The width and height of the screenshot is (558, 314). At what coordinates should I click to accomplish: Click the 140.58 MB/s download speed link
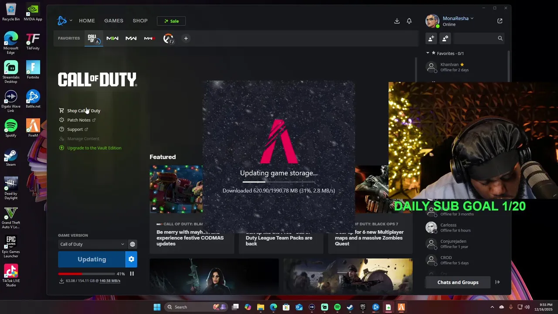(110, 281)
